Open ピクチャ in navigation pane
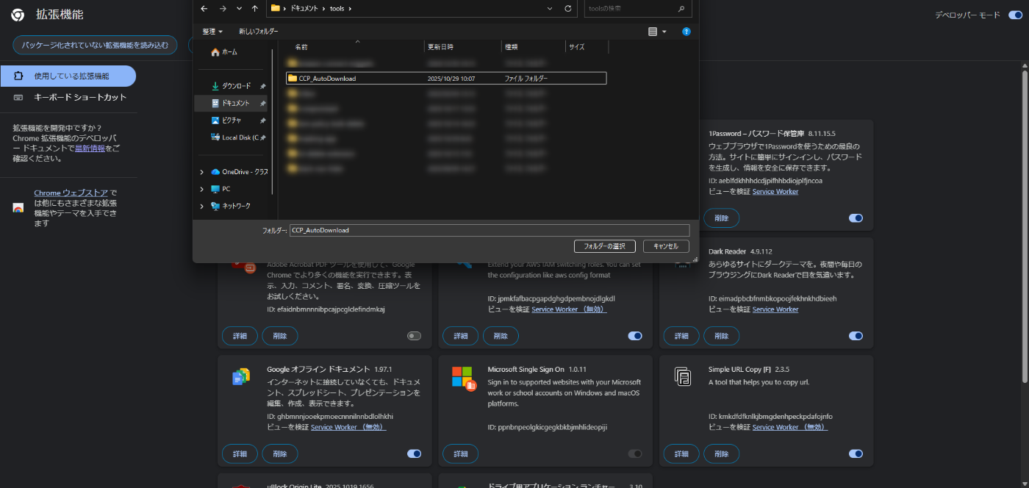 [x=226, y=121]
